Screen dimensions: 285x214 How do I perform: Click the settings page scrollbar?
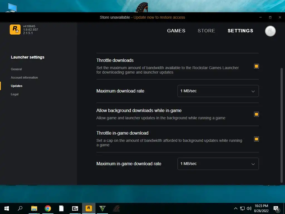[x=282, y=125]
